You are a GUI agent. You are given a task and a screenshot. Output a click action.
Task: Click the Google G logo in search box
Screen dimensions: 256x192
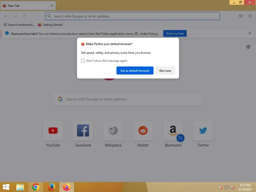click(60, 99)
